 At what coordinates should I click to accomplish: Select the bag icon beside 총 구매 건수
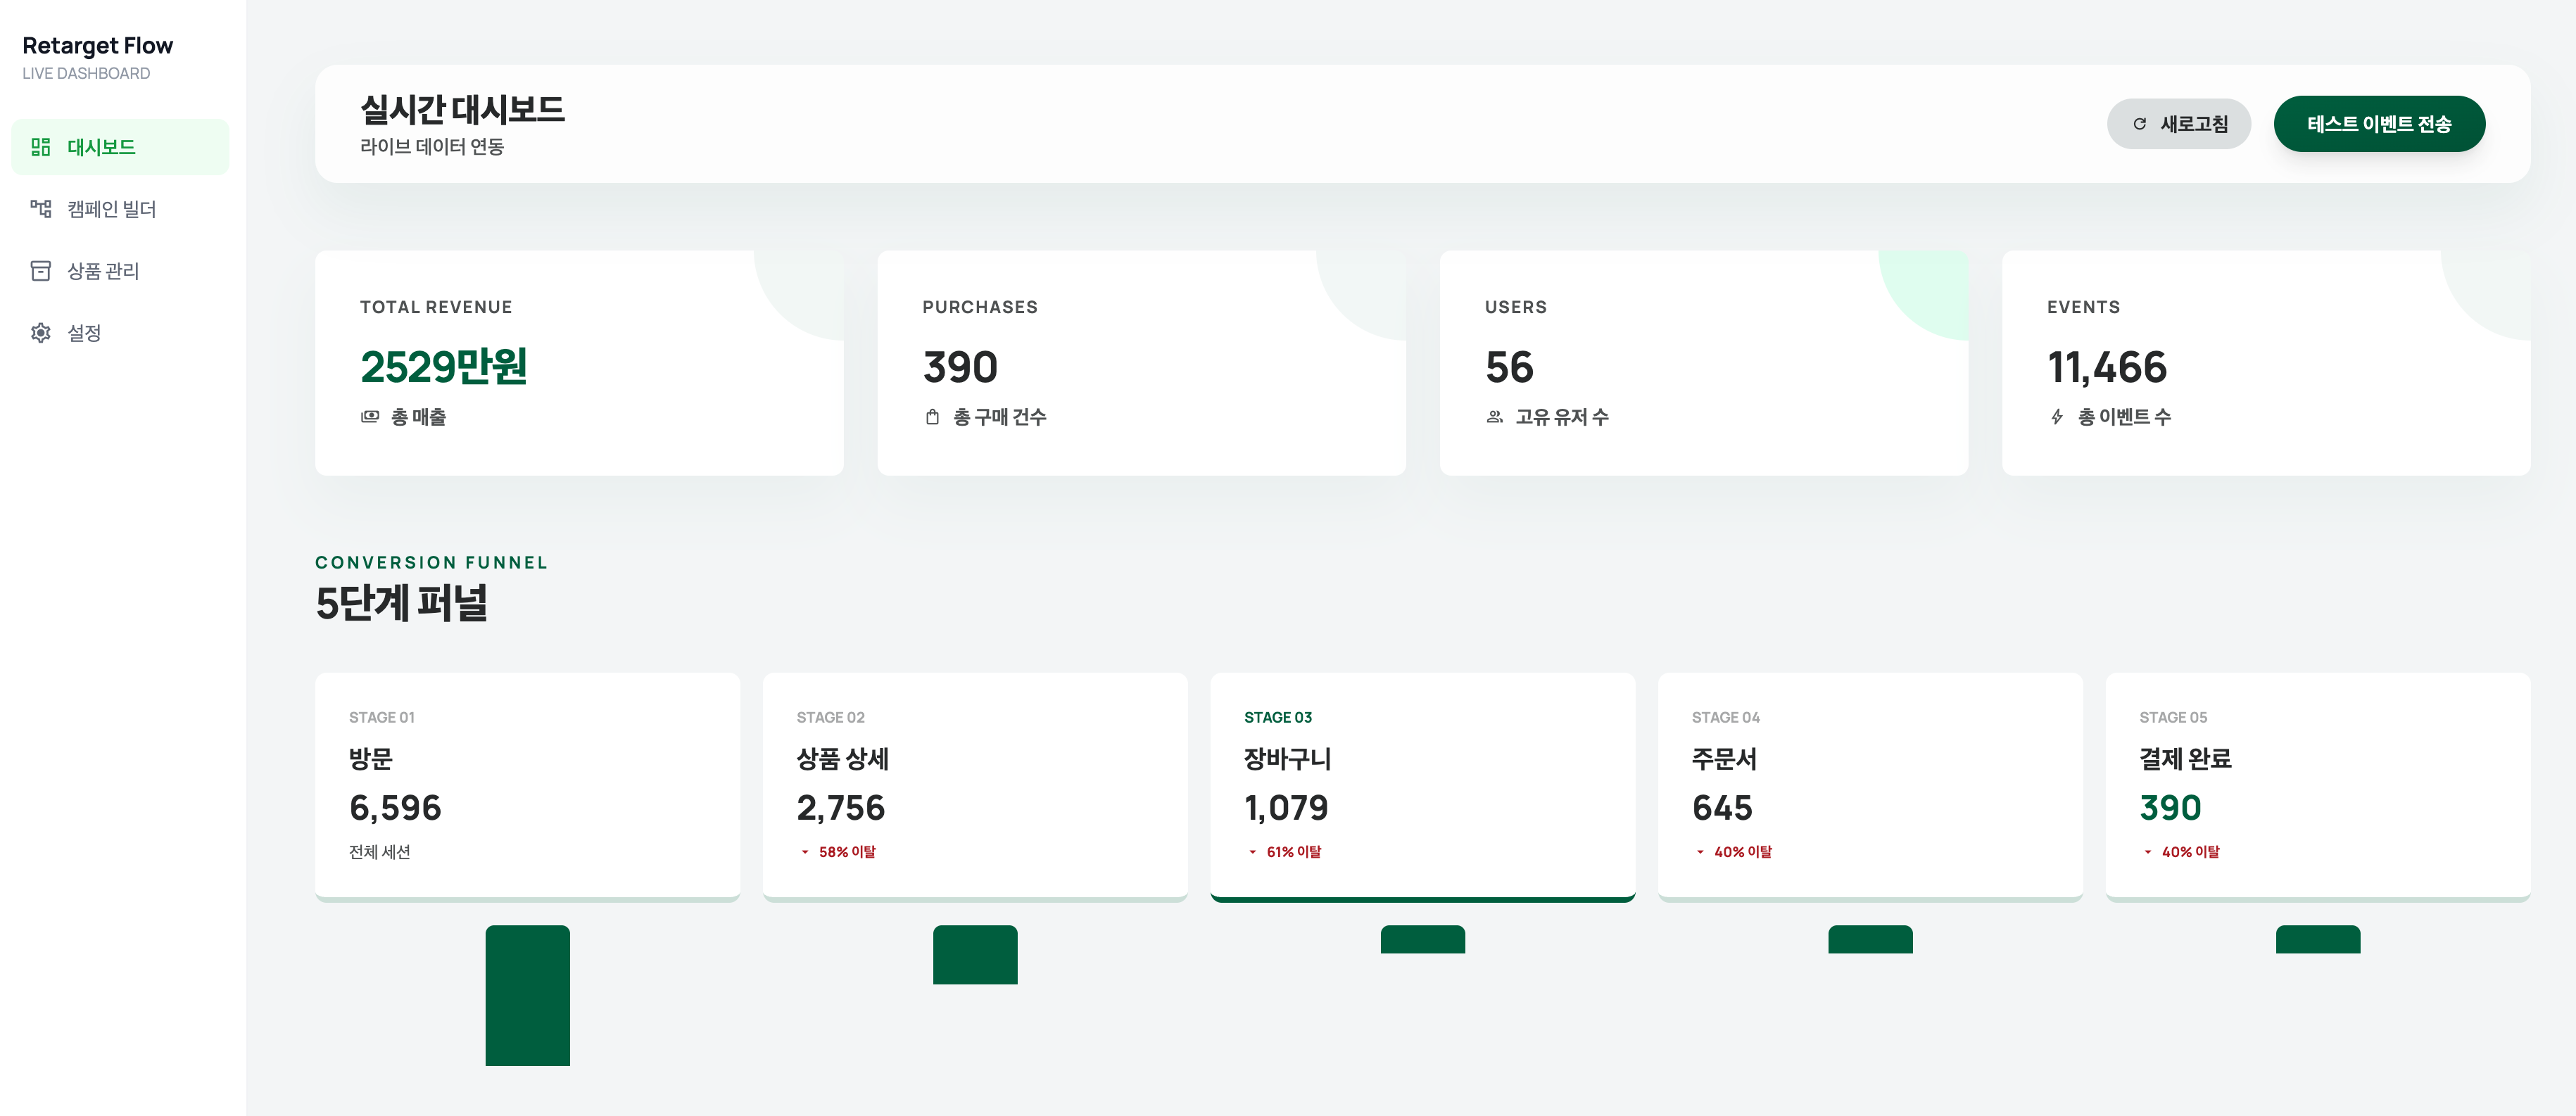932,417
